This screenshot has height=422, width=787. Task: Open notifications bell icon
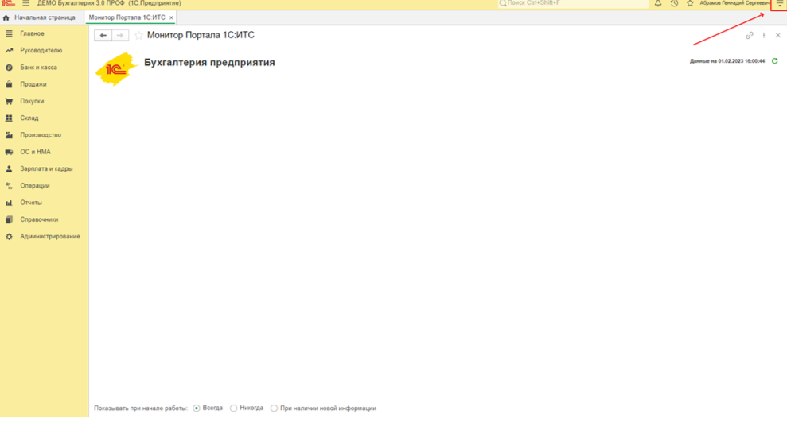click(x=657, y=3)
